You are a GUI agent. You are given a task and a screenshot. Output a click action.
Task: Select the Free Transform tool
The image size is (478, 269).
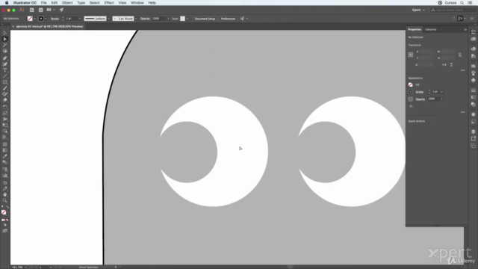click(x=5, y=125)
